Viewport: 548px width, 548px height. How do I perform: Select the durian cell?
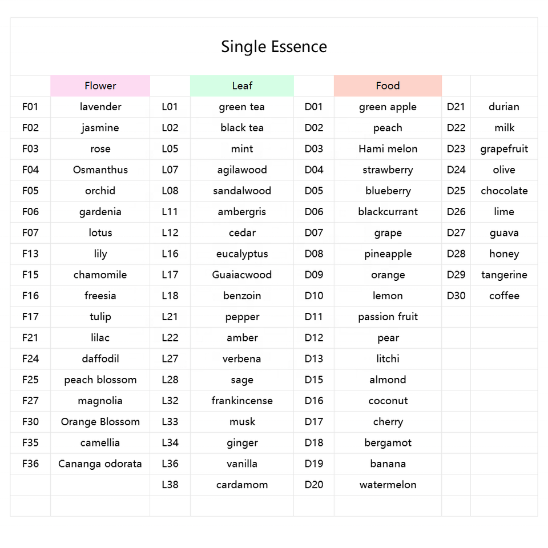click(504, 107)
